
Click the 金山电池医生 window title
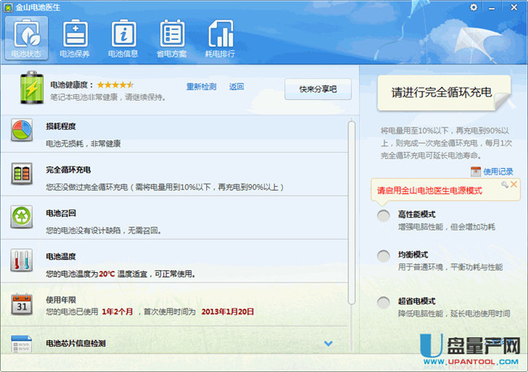[37, 7]
